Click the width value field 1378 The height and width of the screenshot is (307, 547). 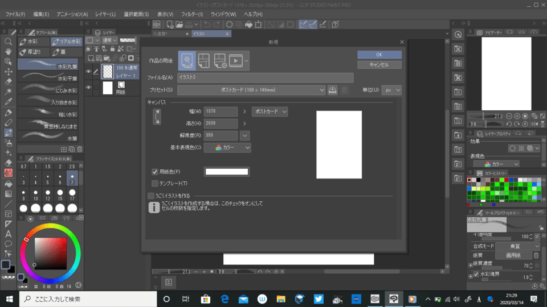(x=221, y=111)
